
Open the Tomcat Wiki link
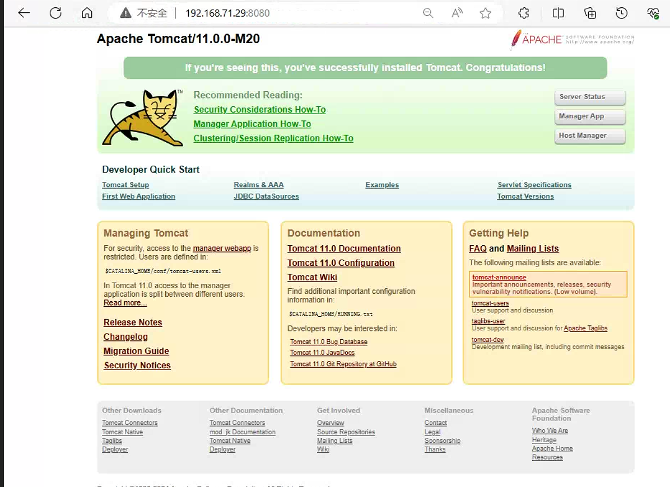[313, 278]
